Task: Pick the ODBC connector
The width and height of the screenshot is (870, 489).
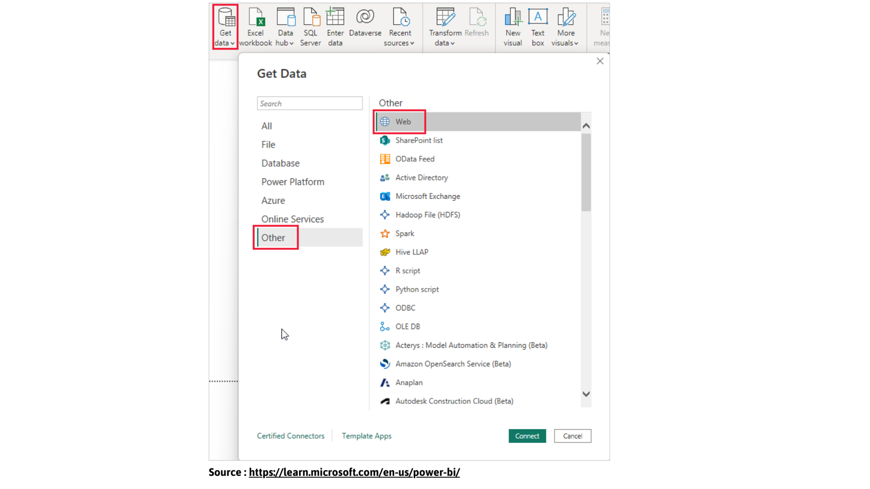Action: click(x=477, y=308)
